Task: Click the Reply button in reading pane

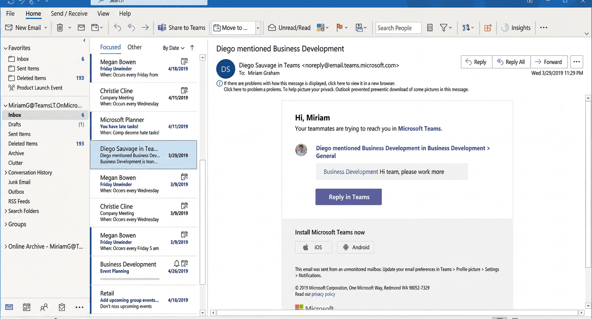Action: click(477, 62)
